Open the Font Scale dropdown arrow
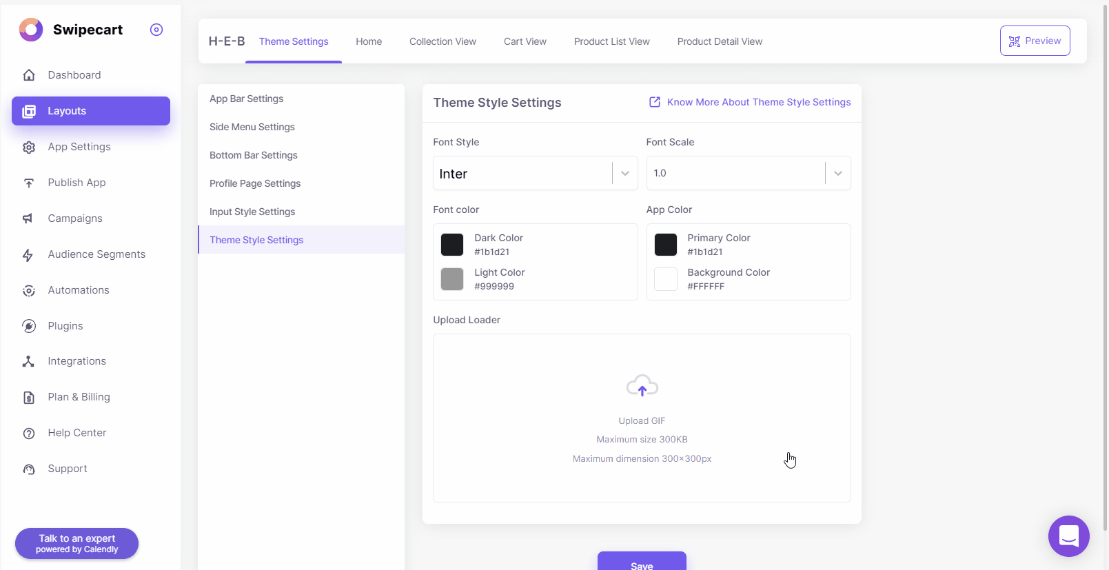Screen dimensions: 1109x570 point(837,174)
